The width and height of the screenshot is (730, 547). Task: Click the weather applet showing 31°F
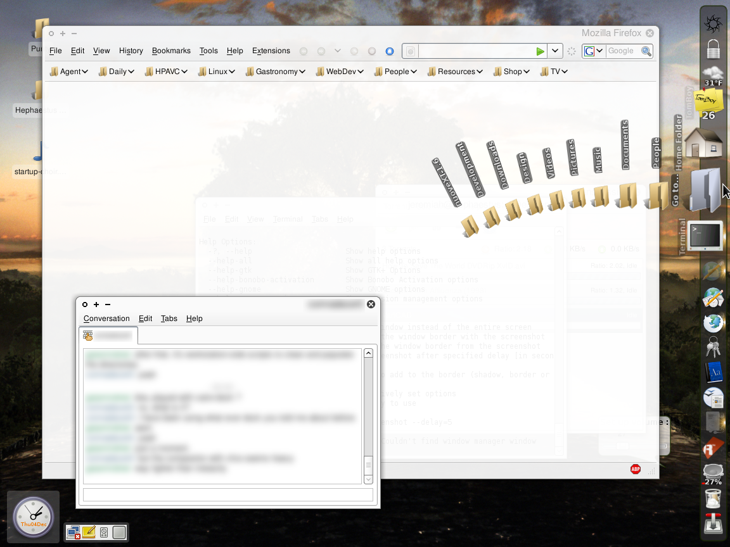pyautogui.click(x=712, y=75)
